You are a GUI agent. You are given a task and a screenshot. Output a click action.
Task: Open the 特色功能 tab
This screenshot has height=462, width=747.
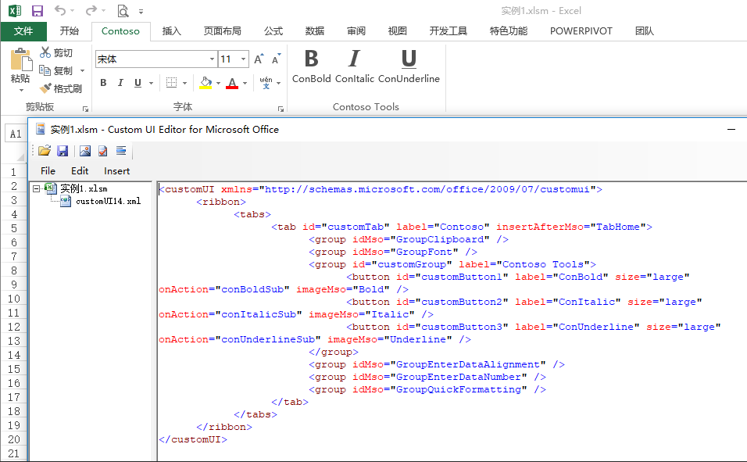509,31
